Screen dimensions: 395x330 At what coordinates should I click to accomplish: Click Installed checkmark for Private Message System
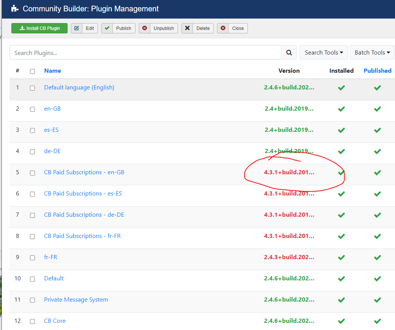341,300
